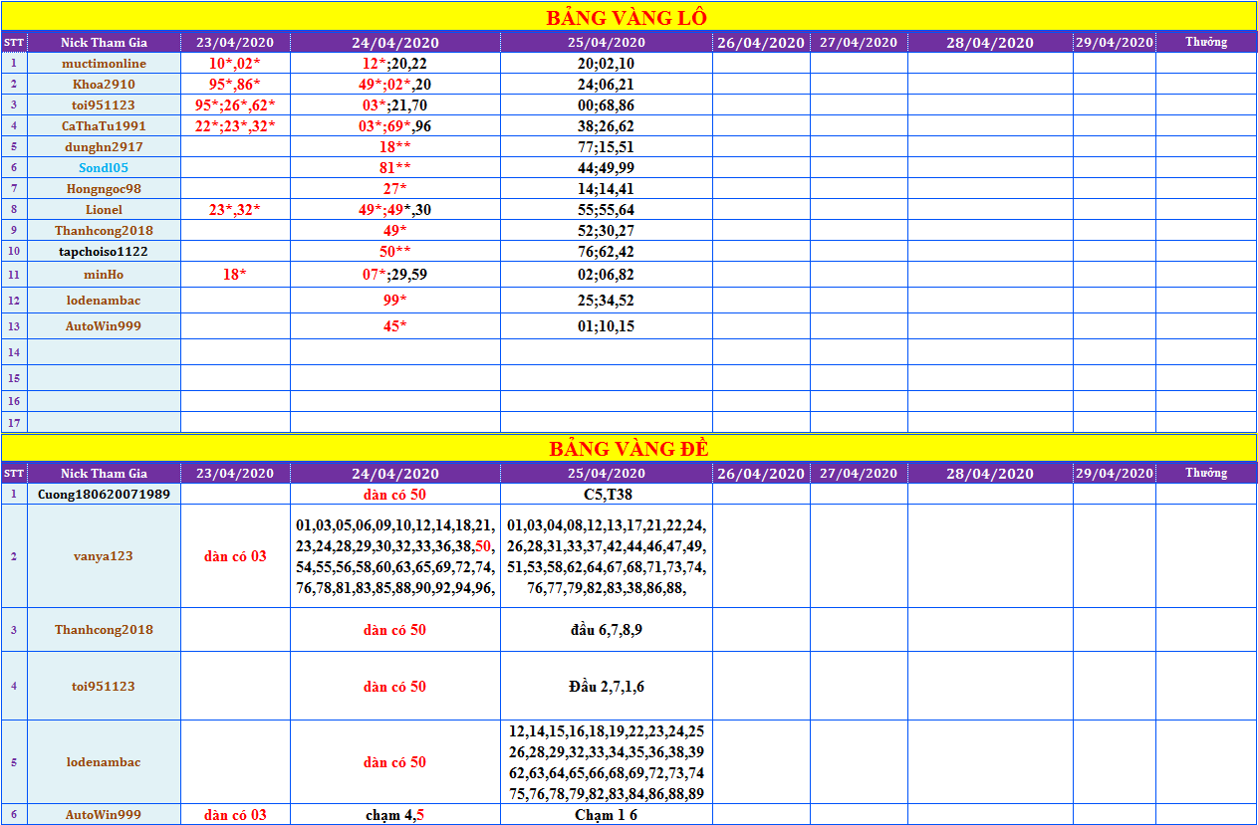This screenshot has height=825, width=1258.
Task: Click cell '49*;49*,30'
Action: [x=395, y=209]
